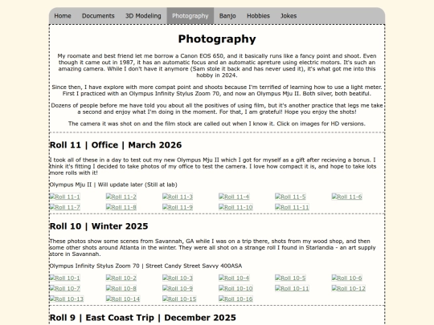Viewport: 434px width, 325px height.
Task: Open the Roll 11-5 photo
Action: 290,197
